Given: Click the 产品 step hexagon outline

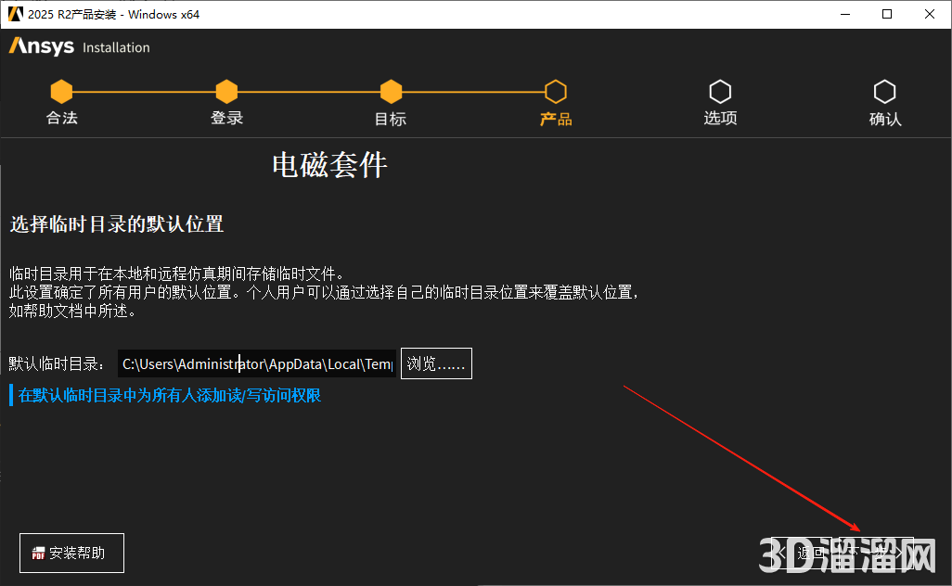Looking at the screenshot, I should tap(556, 91).
